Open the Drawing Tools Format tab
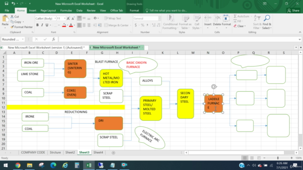The image size is (303, 170). (x=134, y=10)
